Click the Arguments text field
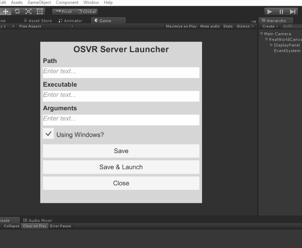Viewport: 302px width, 248px height. (121, 120)
